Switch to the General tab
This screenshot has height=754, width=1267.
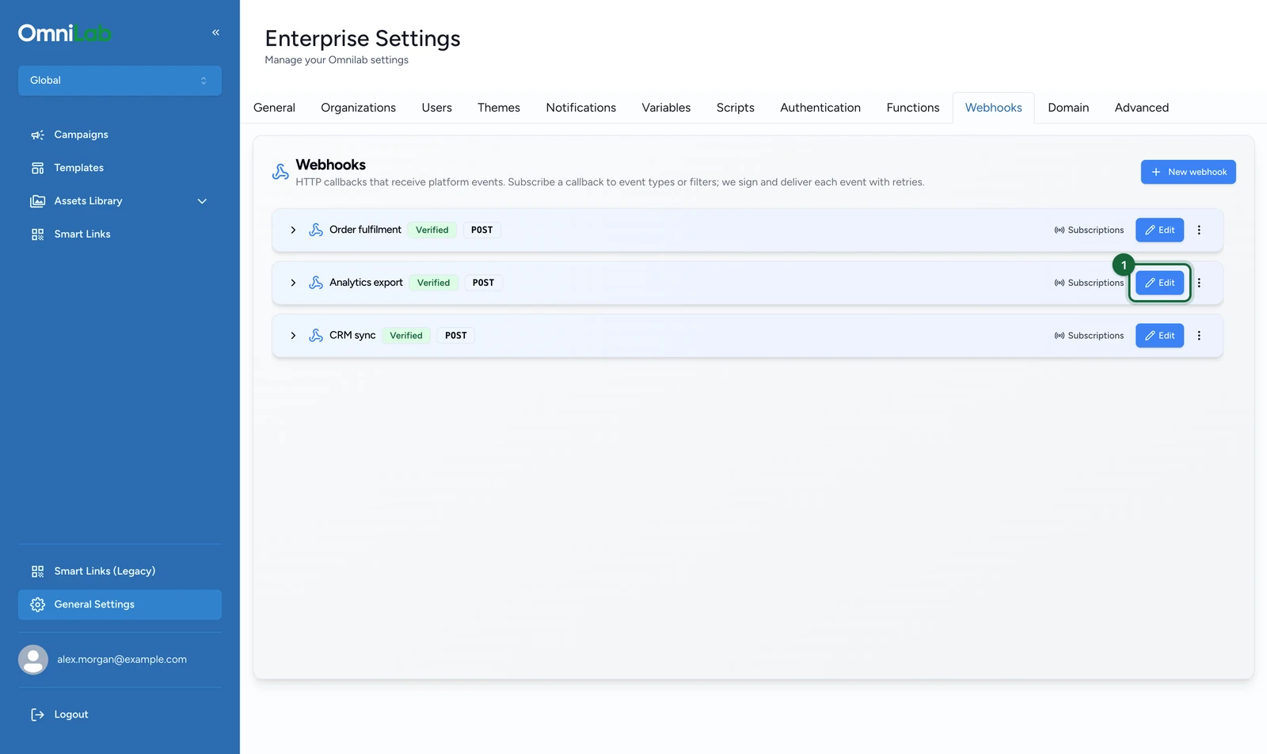click(x=274, y=108)
